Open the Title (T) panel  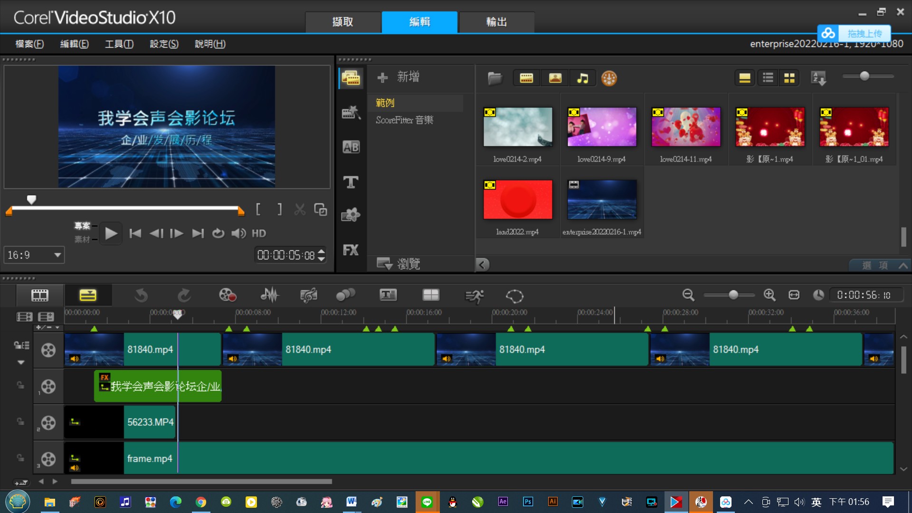tap(351, 181)
